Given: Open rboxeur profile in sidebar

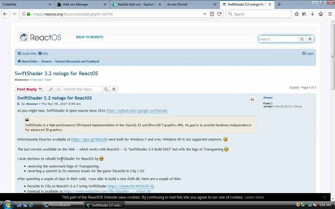Looking at the screenshot, I should coord(268,98).
